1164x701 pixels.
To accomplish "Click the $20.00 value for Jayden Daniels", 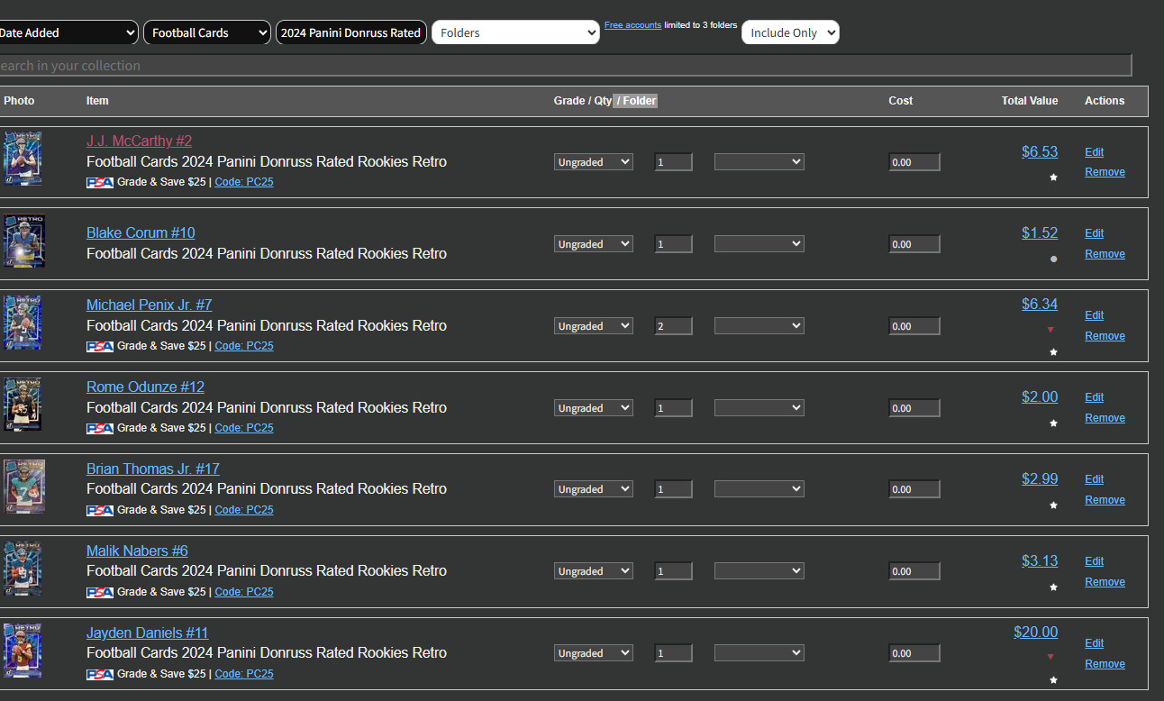I will coord(1035,633).
